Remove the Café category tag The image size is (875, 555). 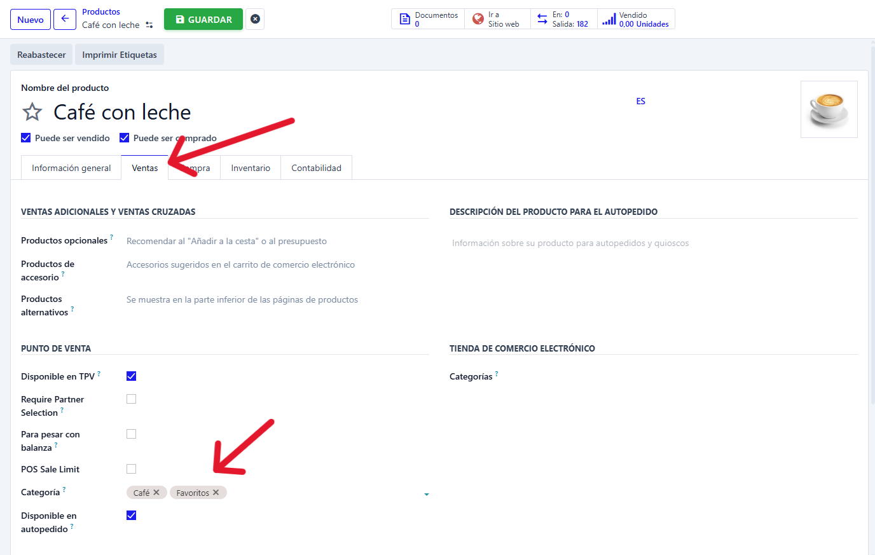click(156, 493)
